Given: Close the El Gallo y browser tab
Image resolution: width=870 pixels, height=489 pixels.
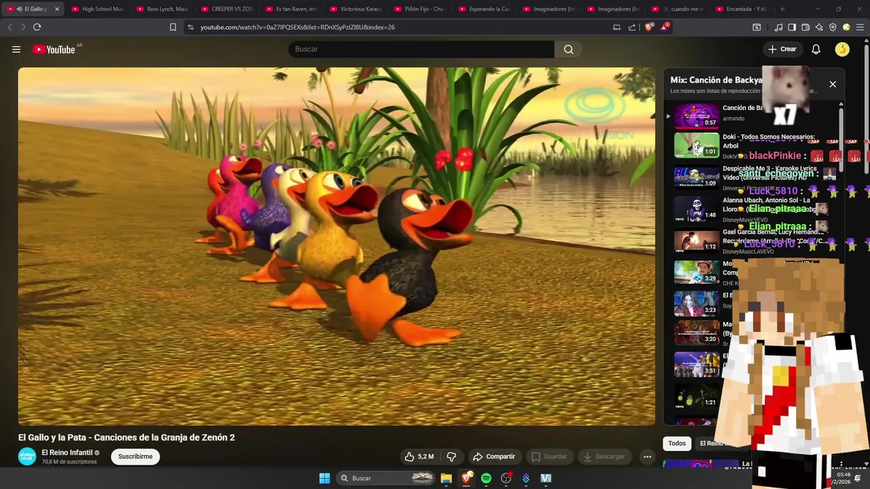Looking at the screenshot, I should pos(57,9).
